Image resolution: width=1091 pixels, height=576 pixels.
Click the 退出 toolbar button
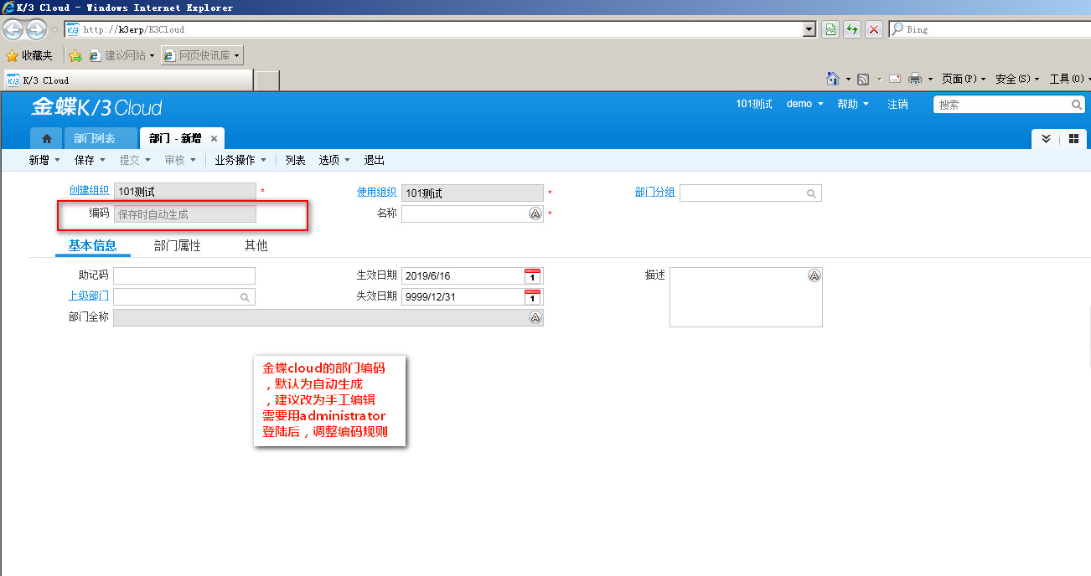click(374, 160)
